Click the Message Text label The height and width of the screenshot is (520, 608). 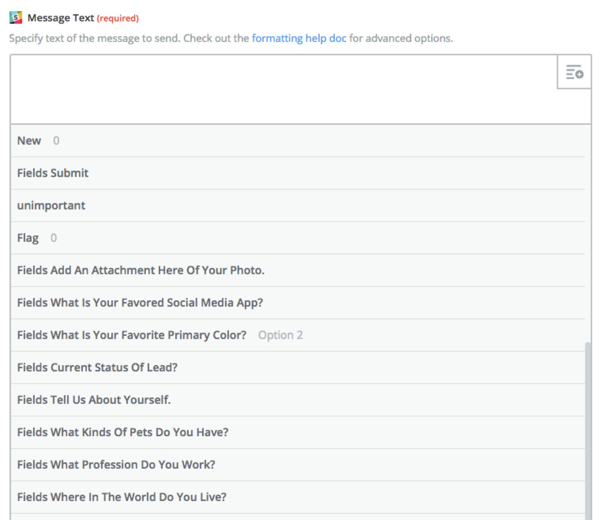[x=61, y=18]
